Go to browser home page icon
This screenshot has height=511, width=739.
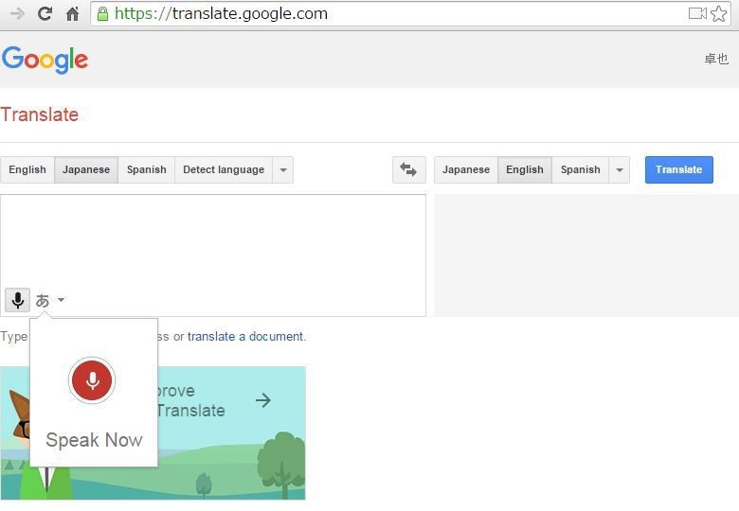coord(72,13)
